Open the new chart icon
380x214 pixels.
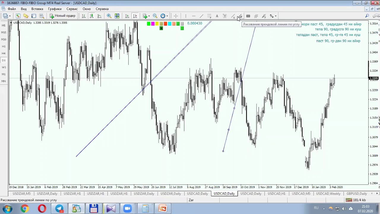tap(5, 16)
